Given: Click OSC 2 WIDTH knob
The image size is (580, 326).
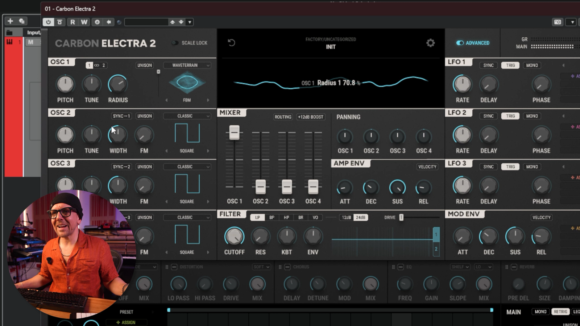Looking at the screenshot, I should (118, 135).
